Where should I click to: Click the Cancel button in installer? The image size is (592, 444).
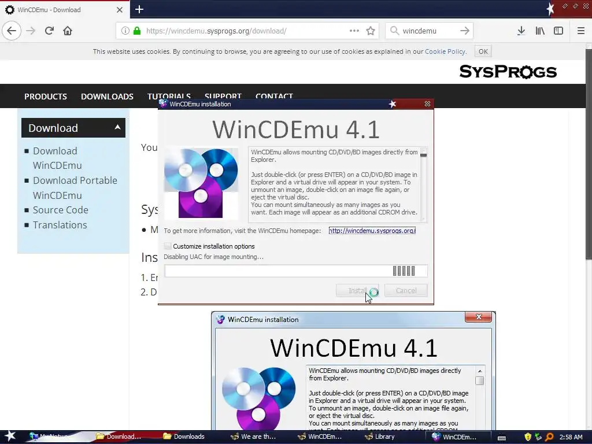406,290
